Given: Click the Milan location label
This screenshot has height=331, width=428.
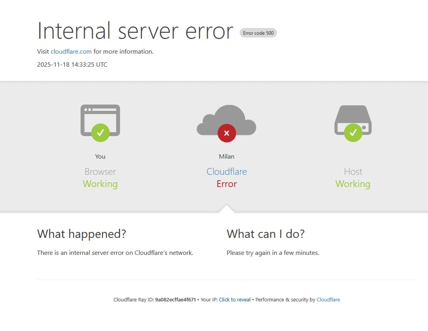Looking at the screenshot, I should coord(227,157).
